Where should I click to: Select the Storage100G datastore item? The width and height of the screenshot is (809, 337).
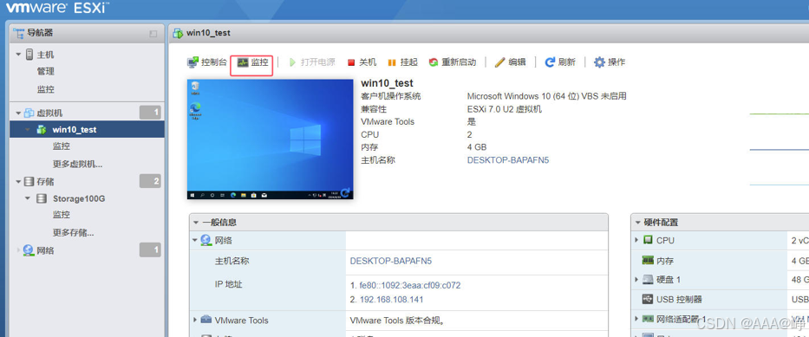pyautogui.click(x=79, y=198)
